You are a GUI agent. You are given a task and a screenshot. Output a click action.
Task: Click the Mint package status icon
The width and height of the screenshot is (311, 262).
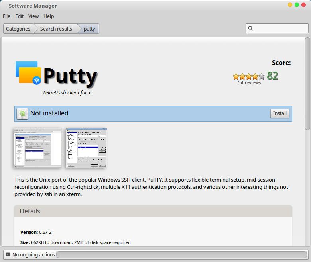[x=22, y=114]
